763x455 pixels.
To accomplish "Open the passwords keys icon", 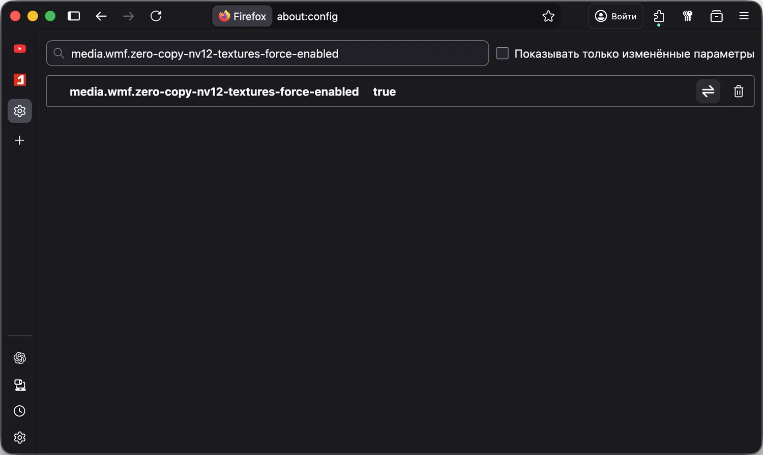I will click(x=688, y=16).
